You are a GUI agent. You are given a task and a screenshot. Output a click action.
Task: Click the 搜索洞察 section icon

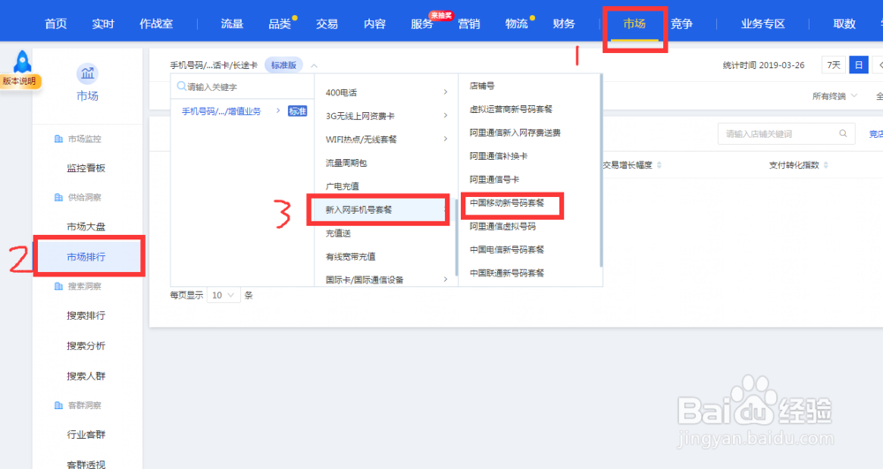(x=58, y=286)
